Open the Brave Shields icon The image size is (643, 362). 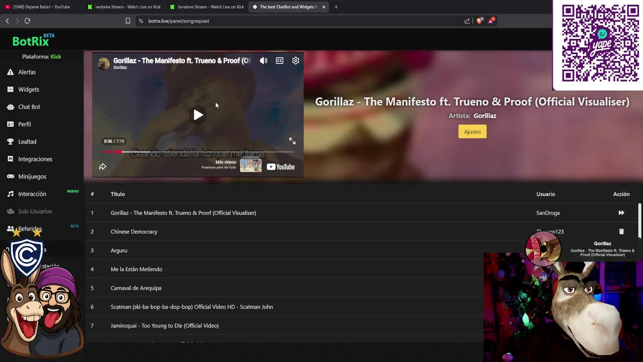coord(479,21)
